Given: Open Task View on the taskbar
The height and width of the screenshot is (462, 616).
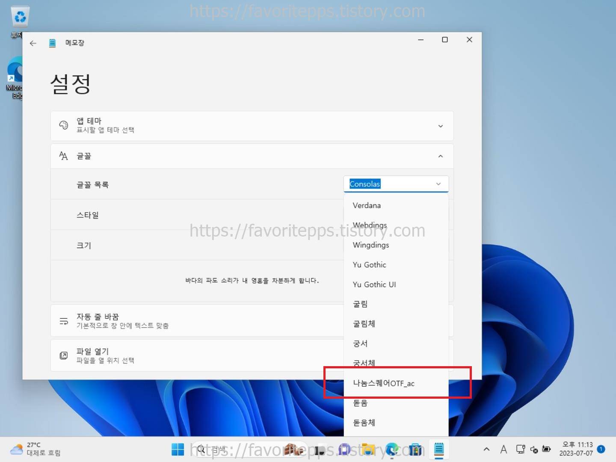Looking at the screenshot, I should [x=319, y=450].
